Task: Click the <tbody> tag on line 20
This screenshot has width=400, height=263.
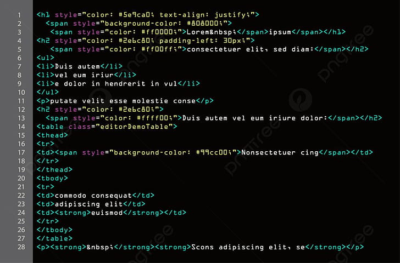Action: click(x=52, y=178)
